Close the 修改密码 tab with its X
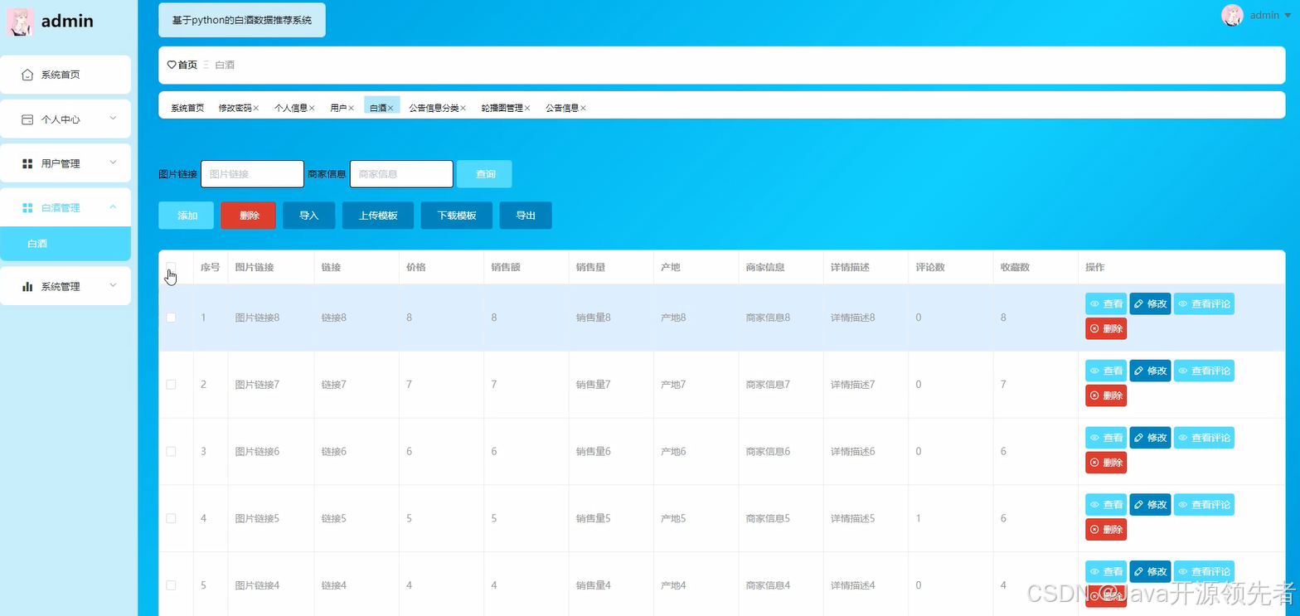The height and width of the screenshot is (616, 1300). (x=256, y=108)
